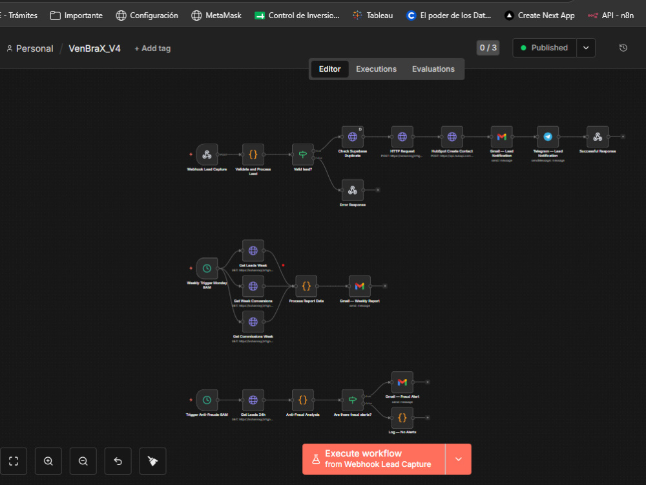The image size is (646, 485).
Task: Open the Log No Alerts code node
Action: [x=402, y=418]
